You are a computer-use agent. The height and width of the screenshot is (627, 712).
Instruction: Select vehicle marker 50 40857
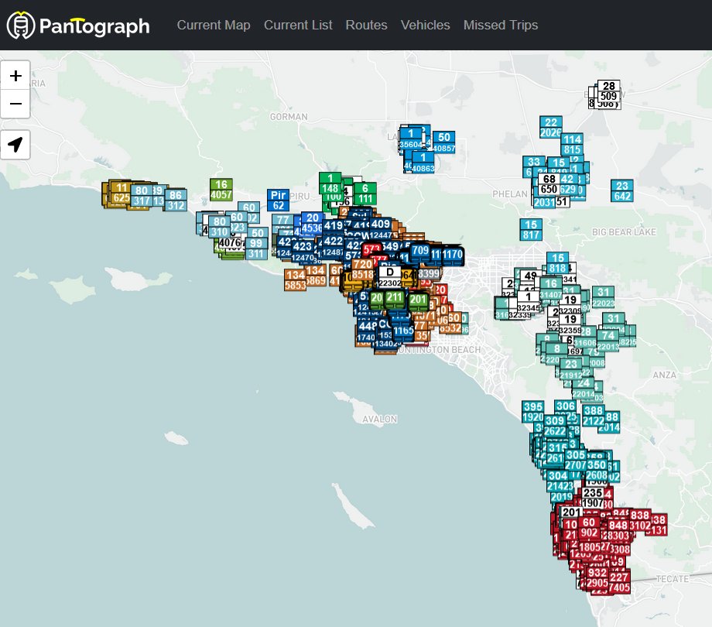[444, 142]
